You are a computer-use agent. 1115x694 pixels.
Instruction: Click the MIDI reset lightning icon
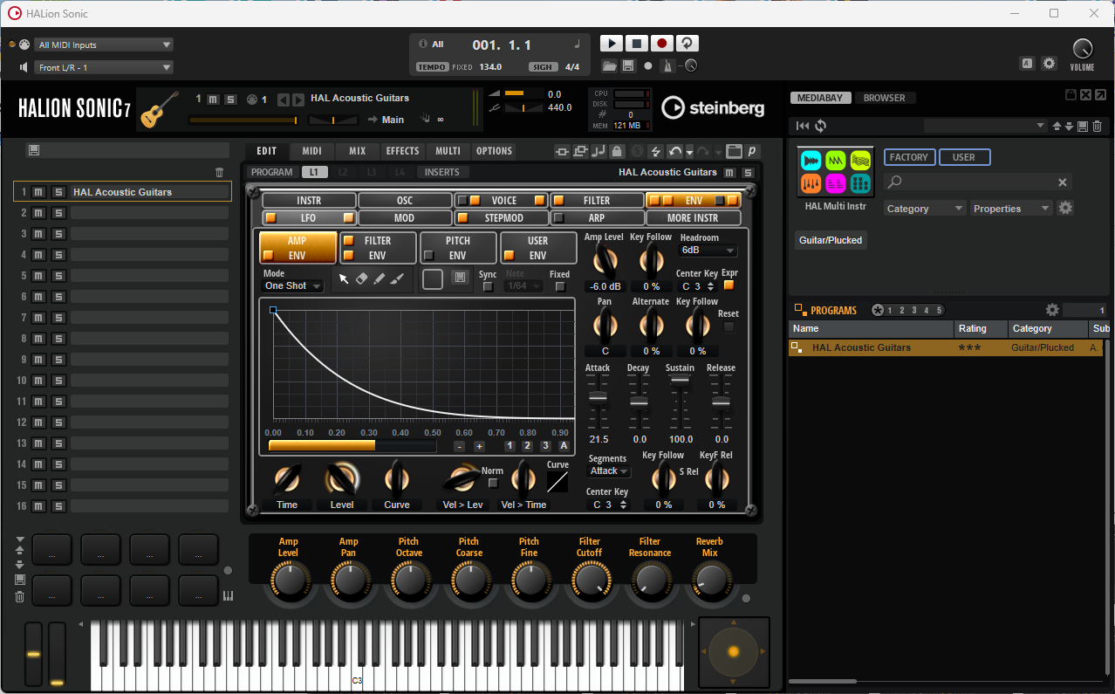click(x=655, y=151)
